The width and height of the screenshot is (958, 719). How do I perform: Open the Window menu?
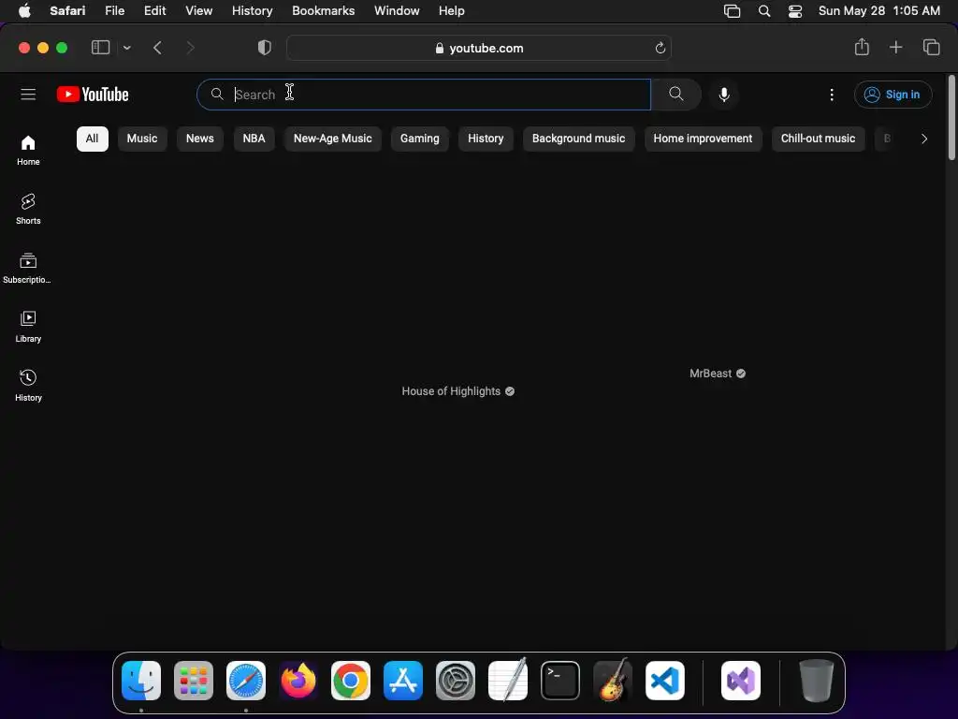pos(397,11)
